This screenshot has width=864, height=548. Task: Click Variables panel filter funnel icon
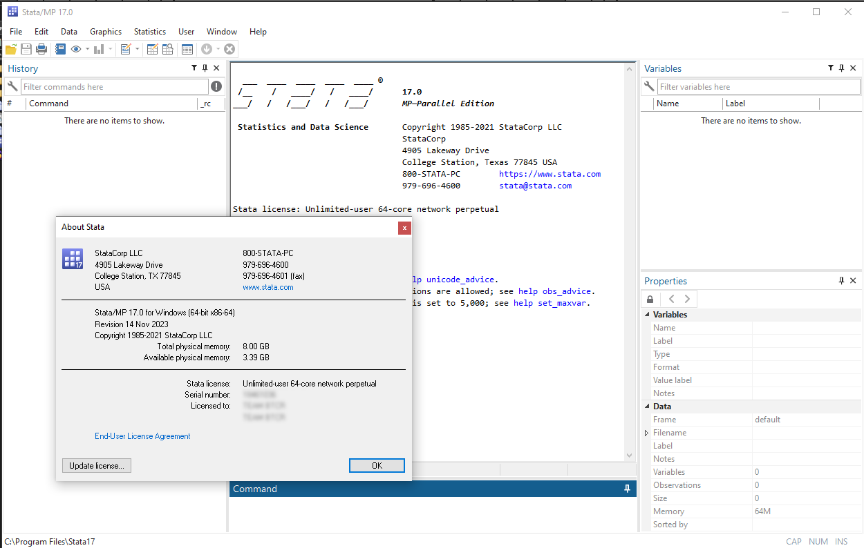point(831,68)
